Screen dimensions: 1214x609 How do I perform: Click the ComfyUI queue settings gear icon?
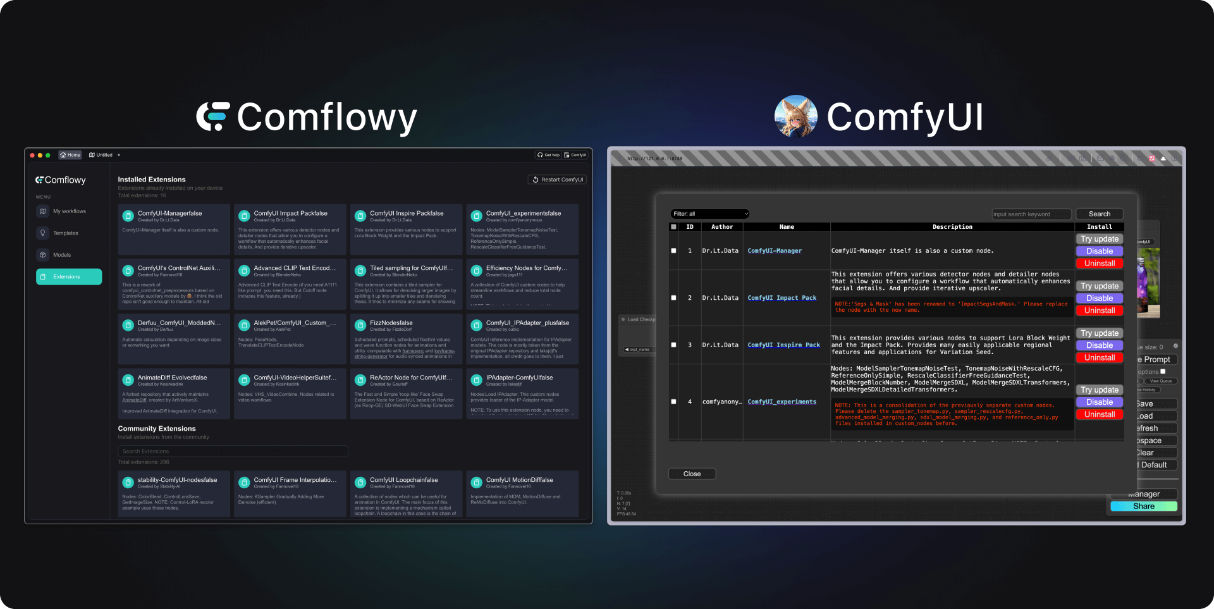point(1175,346)
